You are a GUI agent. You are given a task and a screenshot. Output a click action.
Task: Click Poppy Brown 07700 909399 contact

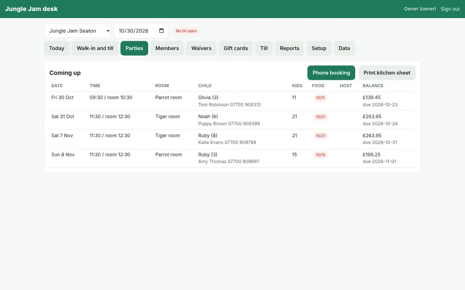[229, 124]
